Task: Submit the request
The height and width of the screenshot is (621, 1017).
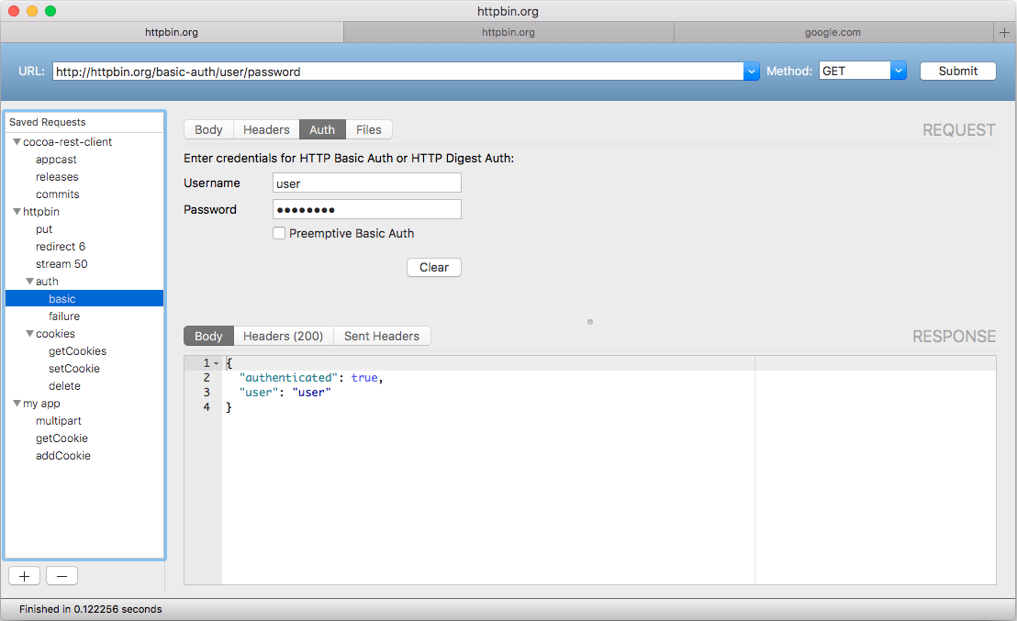Action: pyautogui.click(x=958, y=72)
